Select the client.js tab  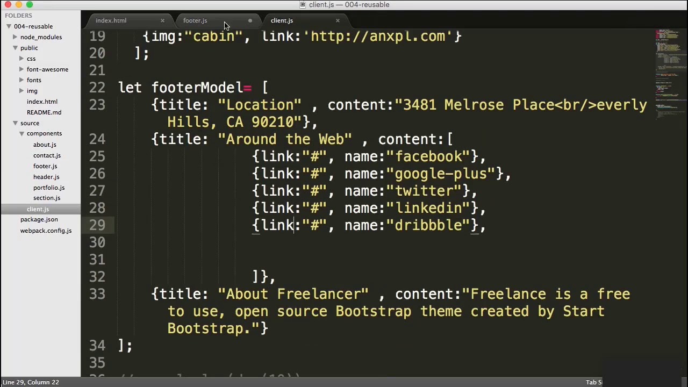(282, 20)
